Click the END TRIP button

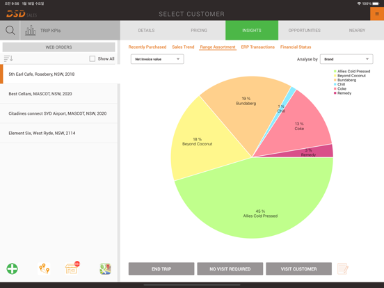(161, 269)
